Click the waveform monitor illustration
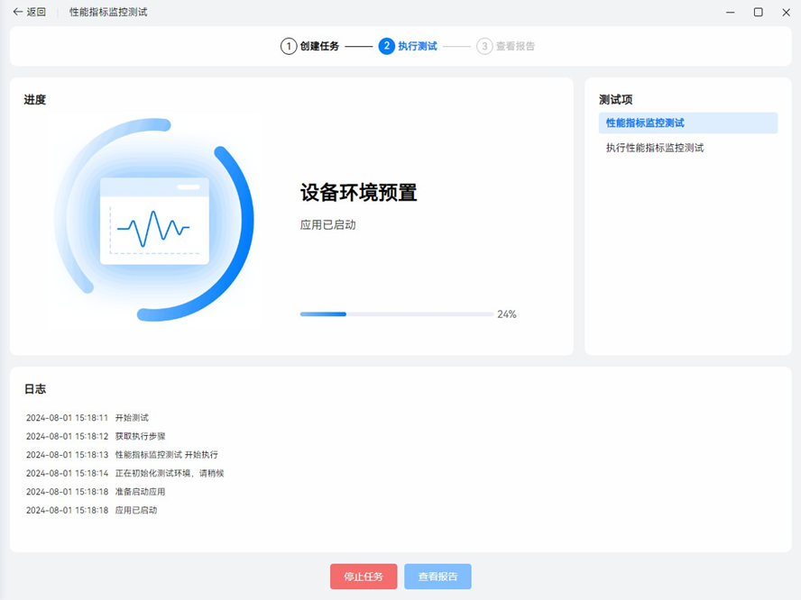This screenshot has width=801, height=600. [x=154, y=221]
